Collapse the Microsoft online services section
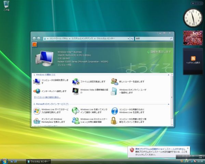 click(x=168, y=104)
